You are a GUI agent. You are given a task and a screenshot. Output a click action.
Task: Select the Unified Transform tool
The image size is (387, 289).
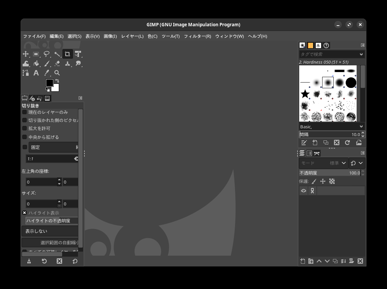click(78, 54)
